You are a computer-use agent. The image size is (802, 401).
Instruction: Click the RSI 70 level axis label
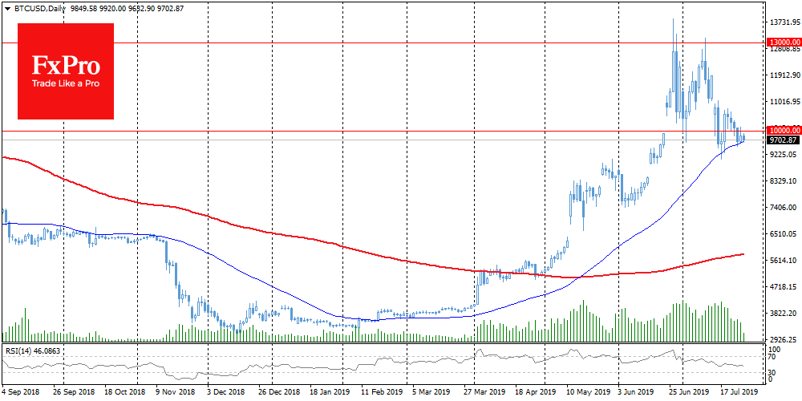pyautogui.click(x=773, y=358)
